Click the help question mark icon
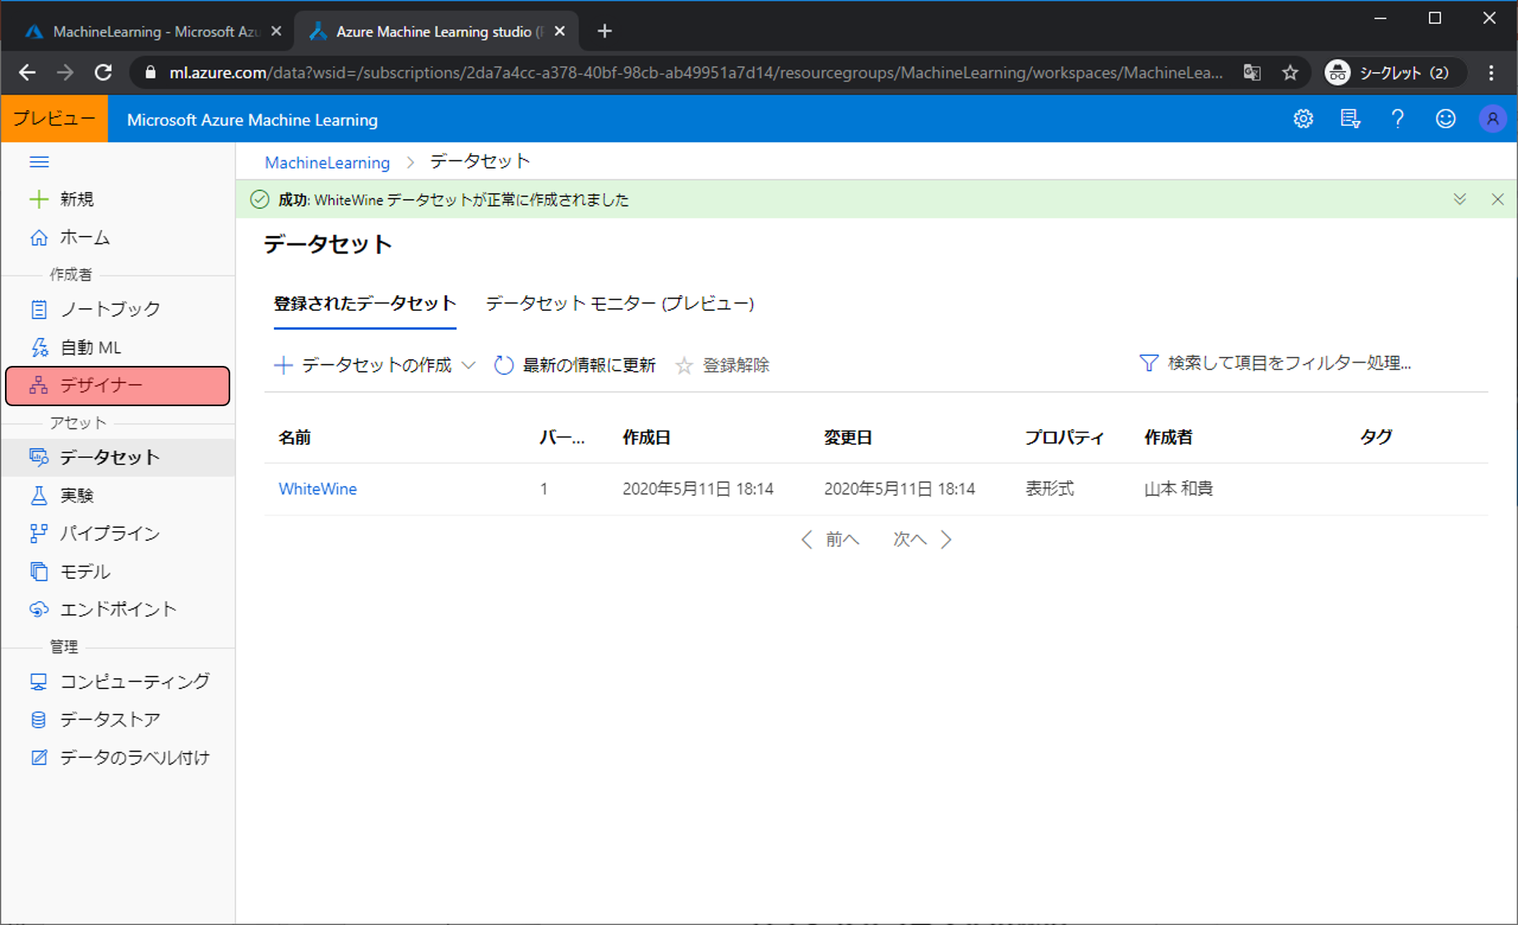Screen dimensions: 1518x925 tap(1397, 119)
